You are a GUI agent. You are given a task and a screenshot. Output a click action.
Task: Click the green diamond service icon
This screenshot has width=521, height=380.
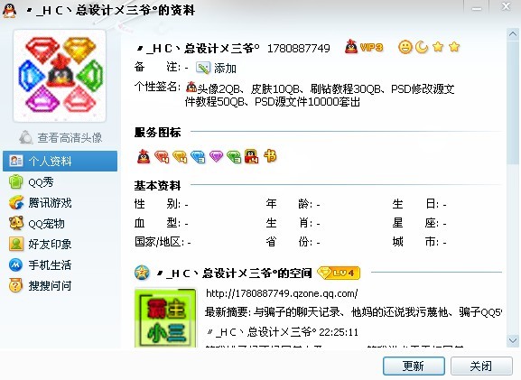234,156
